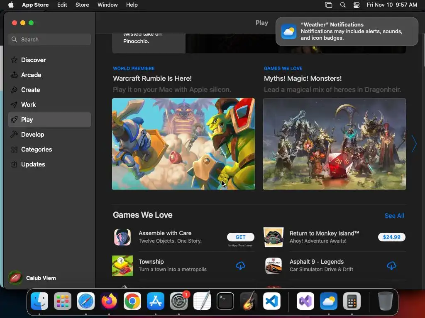Click the App Store icon in Dock
Image resolution: width=425 pixels, height=318 pixels.
[x=156, y=301]
